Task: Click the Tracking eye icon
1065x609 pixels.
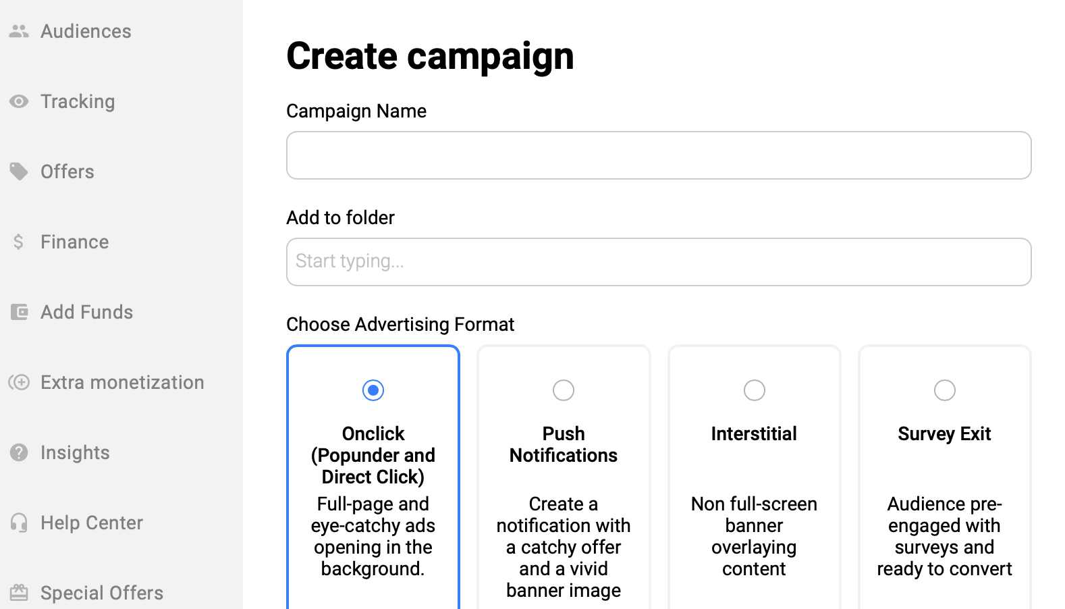Action: point(19,101)
